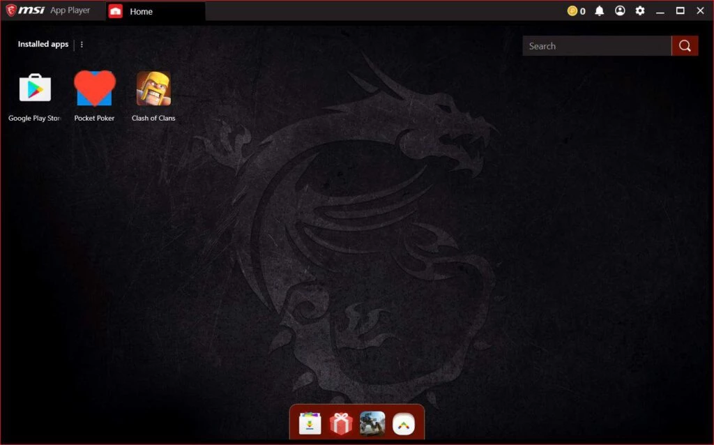Open notifications bell
This screenshot has height=445, width=714.
point(599,11)
